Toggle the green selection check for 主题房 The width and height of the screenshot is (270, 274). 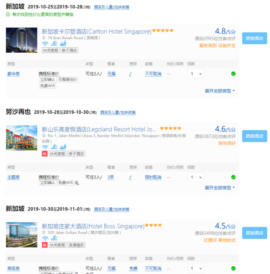[x=233, y=177]
